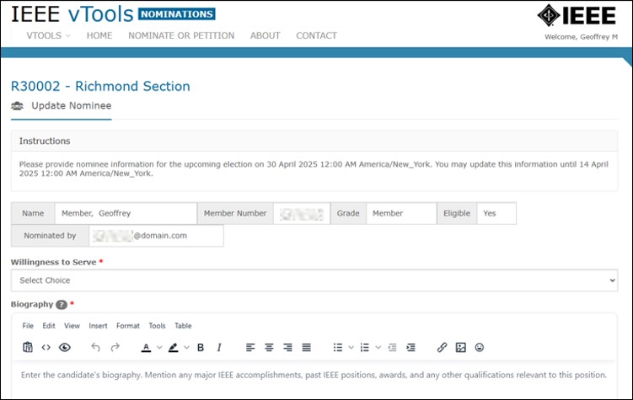Click the preview eye icon
The width and height of the screenshot is (633, 400).
pyautogui.click(x=65, y=347)
